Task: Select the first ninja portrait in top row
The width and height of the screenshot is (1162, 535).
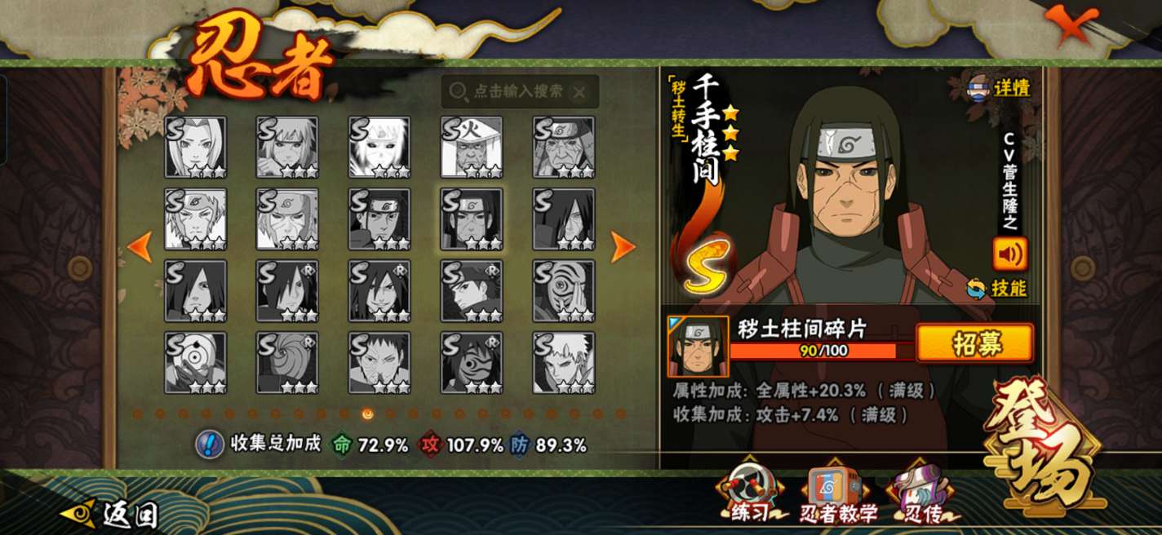Action: click(196, 148)
